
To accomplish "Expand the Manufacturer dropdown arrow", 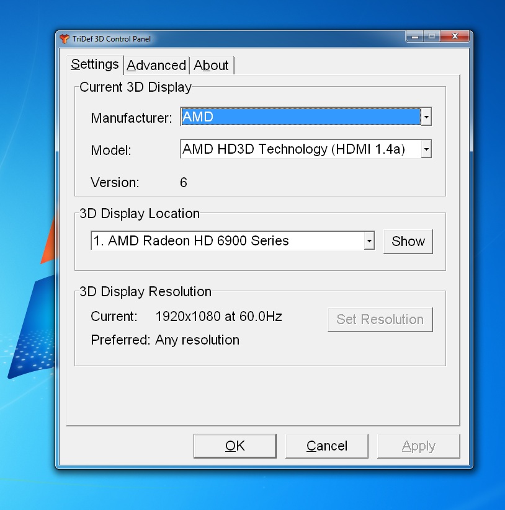I will click(x=426, y=117).
